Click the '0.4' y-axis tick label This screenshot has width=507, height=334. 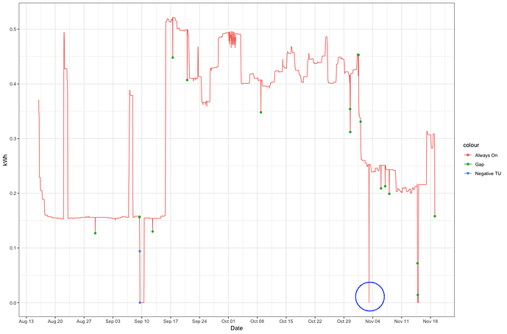(x=13, y=84)
